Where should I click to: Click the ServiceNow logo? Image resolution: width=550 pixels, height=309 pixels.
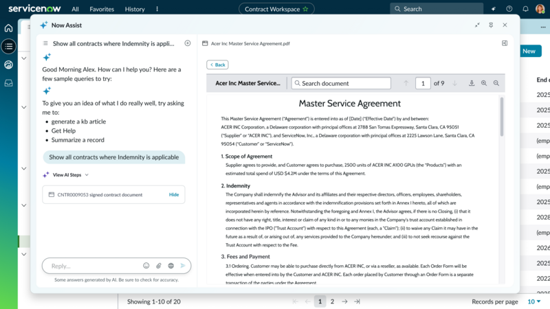(34, 8)
